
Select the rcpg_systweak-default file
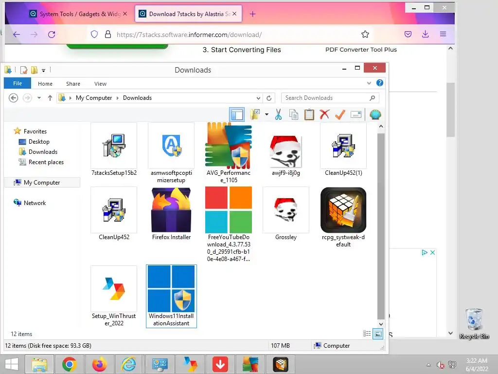(343, 218)
